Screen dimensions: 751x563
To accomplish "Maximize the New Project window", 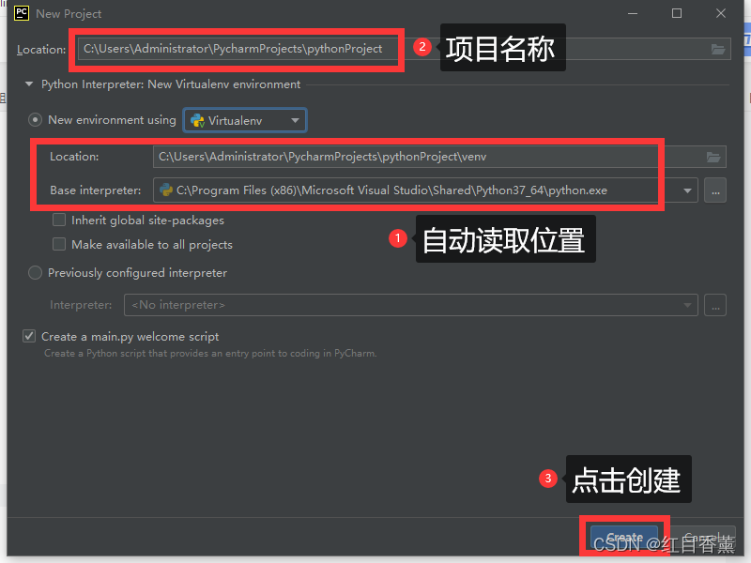I will (x=676, y=13).
